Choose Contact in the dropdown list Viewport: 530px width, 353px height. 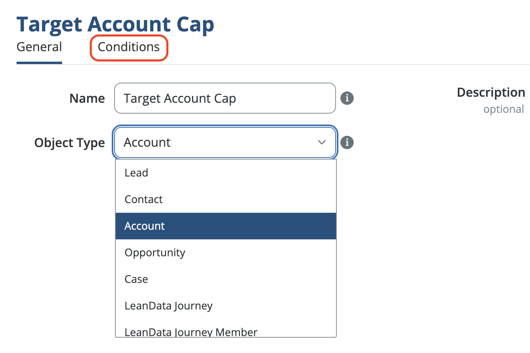coord(144,199)
